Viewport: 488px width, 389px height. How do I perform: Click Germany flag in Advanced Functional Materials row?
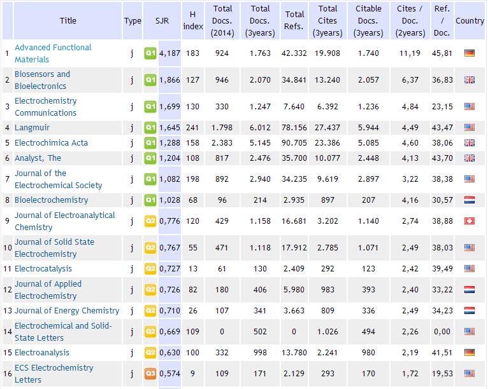coord(470,53)
